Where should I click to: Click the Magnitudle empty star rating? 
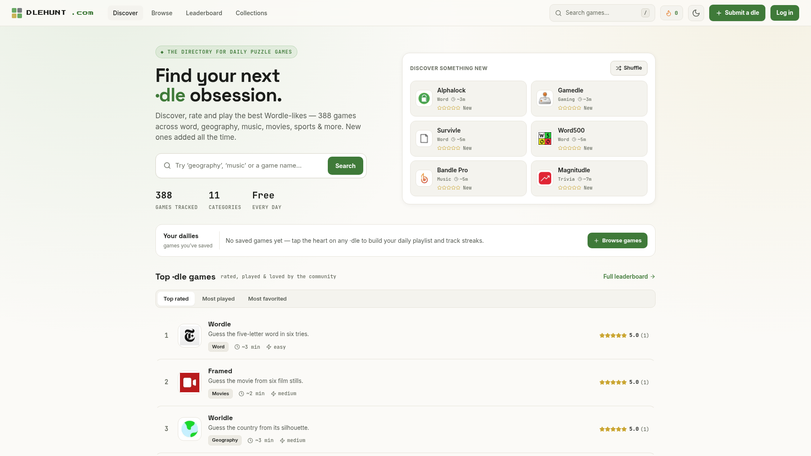point(569,188)
